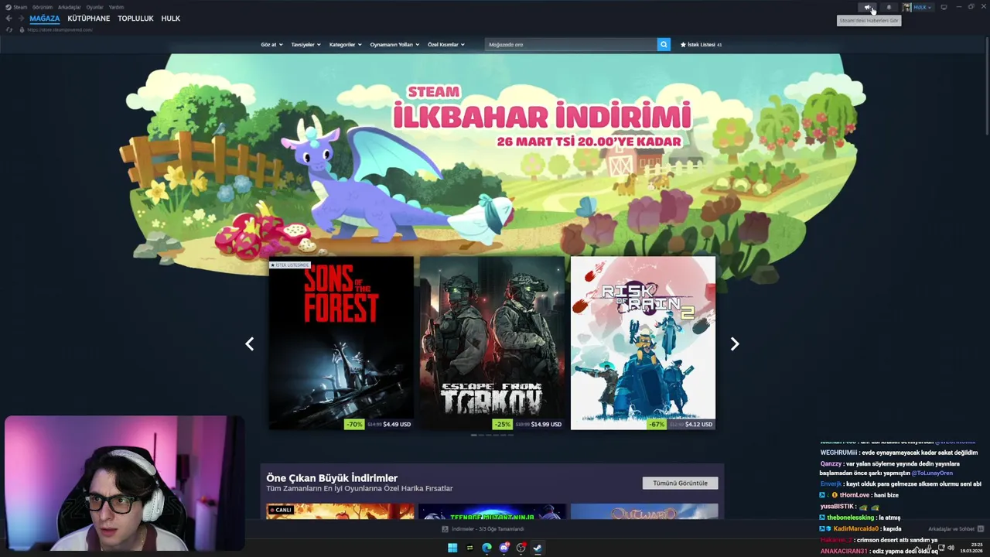990x557 pixels.
Task: Click the store URL address text
Action: point(60,29)
